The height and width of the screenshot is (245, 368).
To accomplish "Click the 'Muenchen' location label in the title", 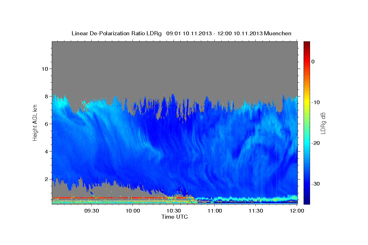I will (x=278, y=33).
